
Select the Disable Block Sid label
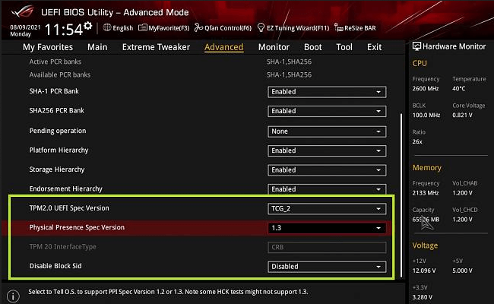tap(55, 266)
